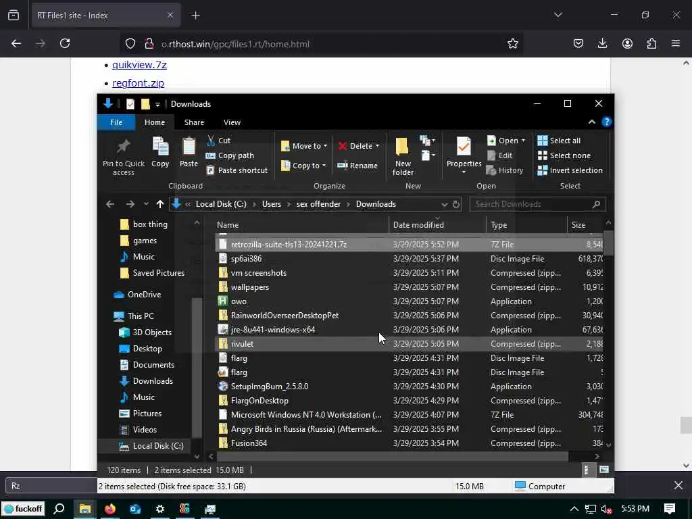Open Settings gear on taskbar
692x519 pixels.
[159, 509]
